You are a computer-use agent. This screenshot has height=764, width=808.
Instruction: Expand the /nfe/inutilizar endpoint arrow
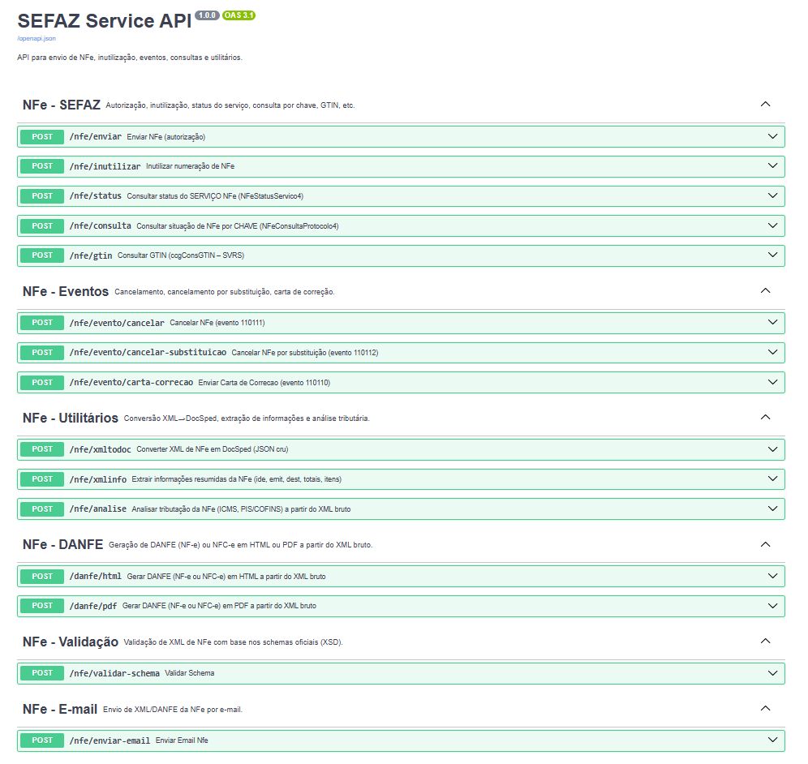[x=772, y=166]
